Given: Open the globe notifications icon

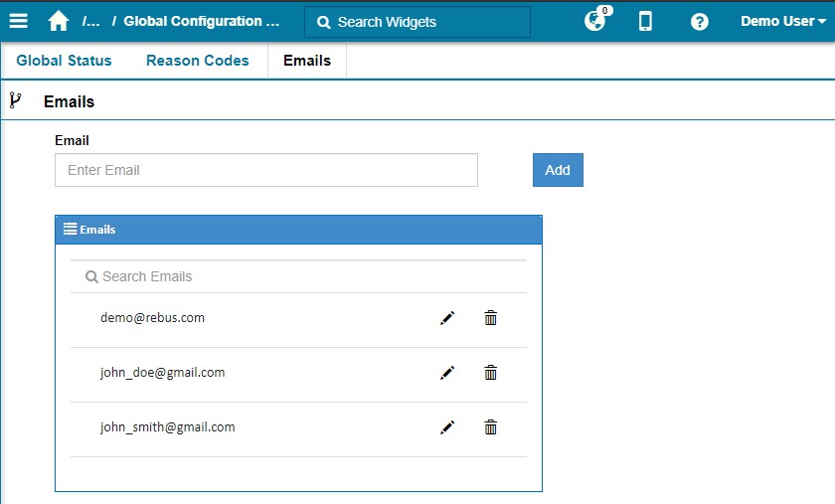Looking at the screenshot, I should click(594, 21).
